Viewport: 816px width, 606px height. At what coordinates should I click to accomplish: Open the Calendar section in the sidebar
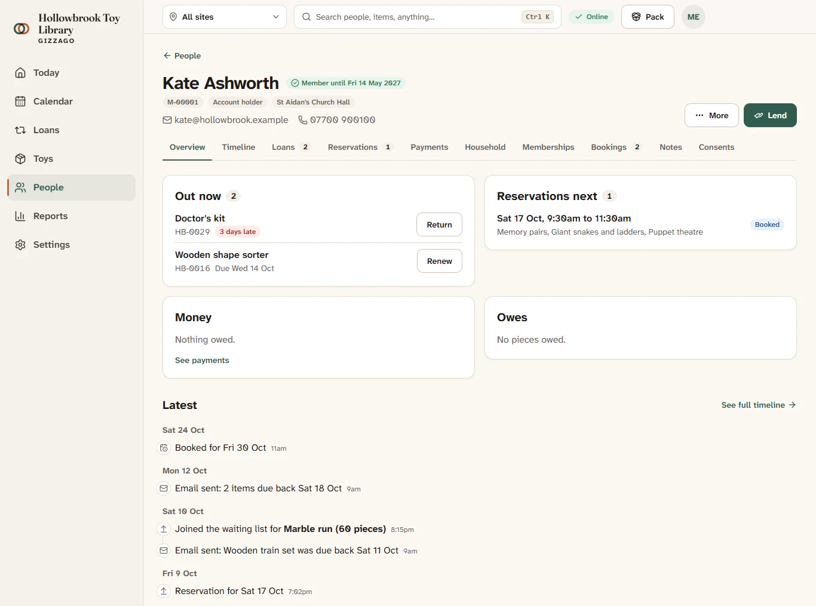[71, 101]
